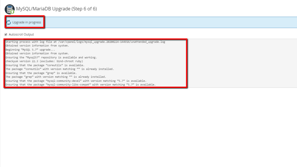
Task: Click the 'mysql-community-devel' log line
Action: [76, 81]
